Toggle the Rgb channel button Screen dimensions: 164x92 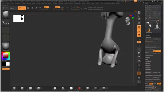tap(46, 7)
